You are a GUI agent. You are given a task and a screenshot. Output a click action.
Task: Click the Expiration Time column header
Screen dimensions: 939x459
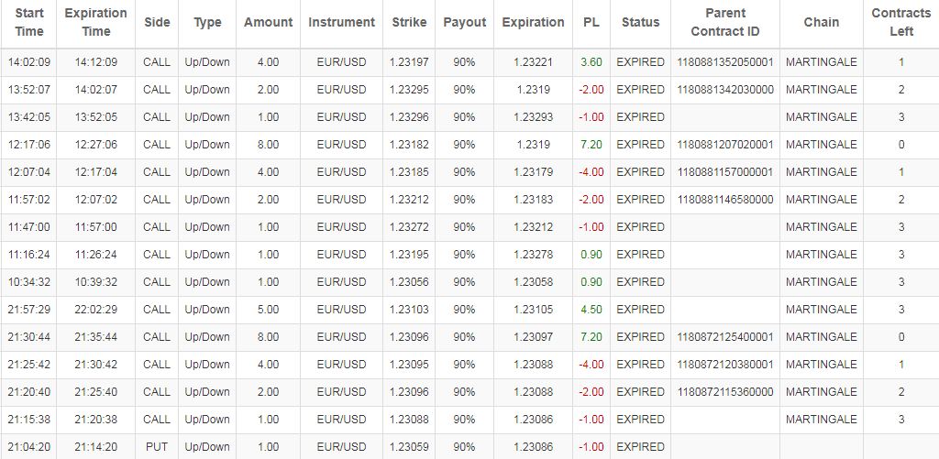[95, 22]
